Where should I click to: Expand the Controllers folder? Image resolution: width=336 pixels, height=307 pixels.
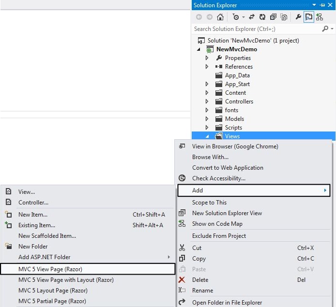click(207, 102)
